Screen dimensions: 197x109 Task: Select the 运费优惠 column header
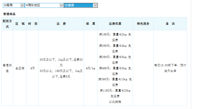tap(115, 24)
